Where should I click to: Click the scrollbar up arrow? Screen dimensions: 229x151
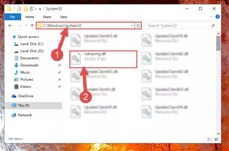(x=218, y=34)
